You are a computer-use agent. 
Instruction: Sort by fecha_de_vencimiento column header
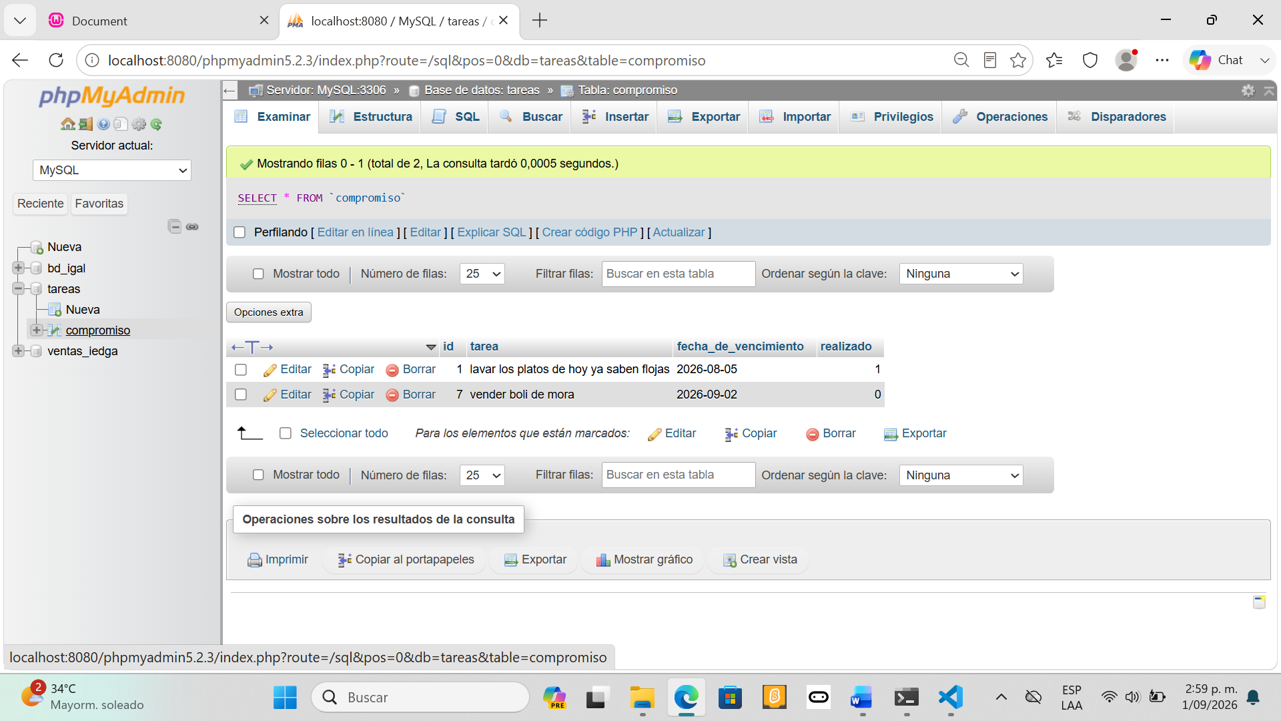[x=741, y=346]
